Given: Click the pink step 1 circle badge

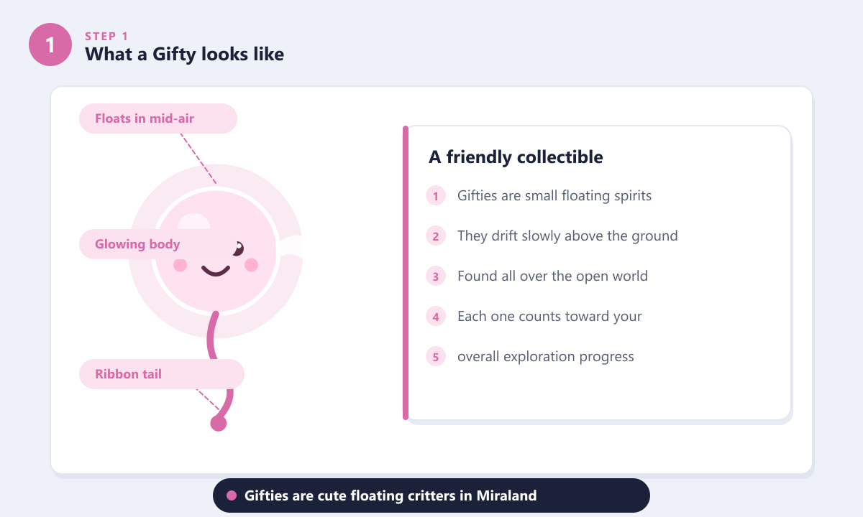Looking at the screenshot, I should (x=50, y=45).
